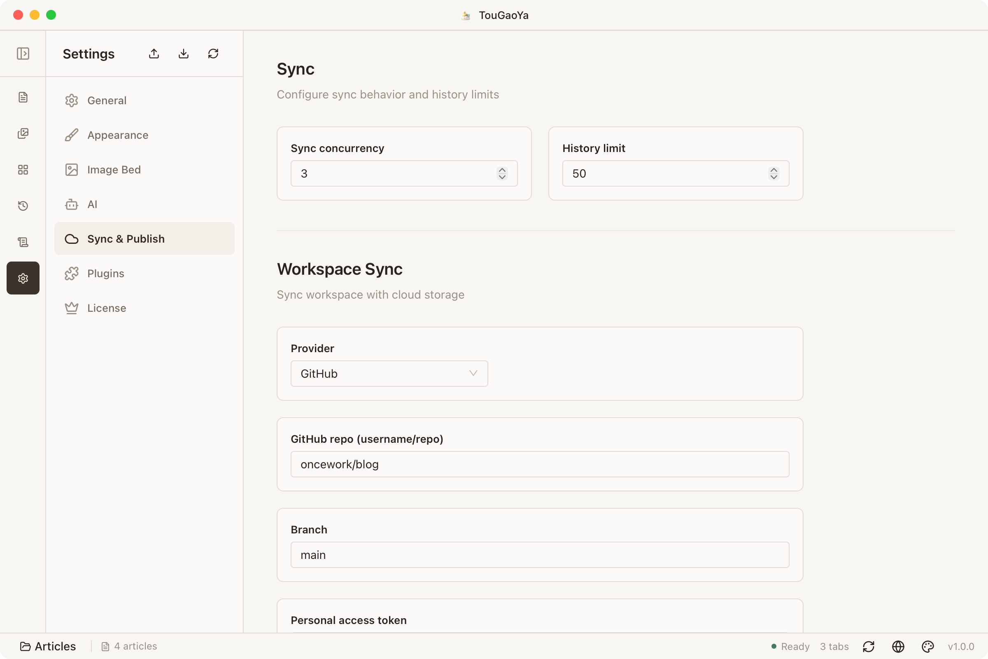Open the Appearance settings section
Image resolution: width=988 pixels, height=659 pixels.
144,135
